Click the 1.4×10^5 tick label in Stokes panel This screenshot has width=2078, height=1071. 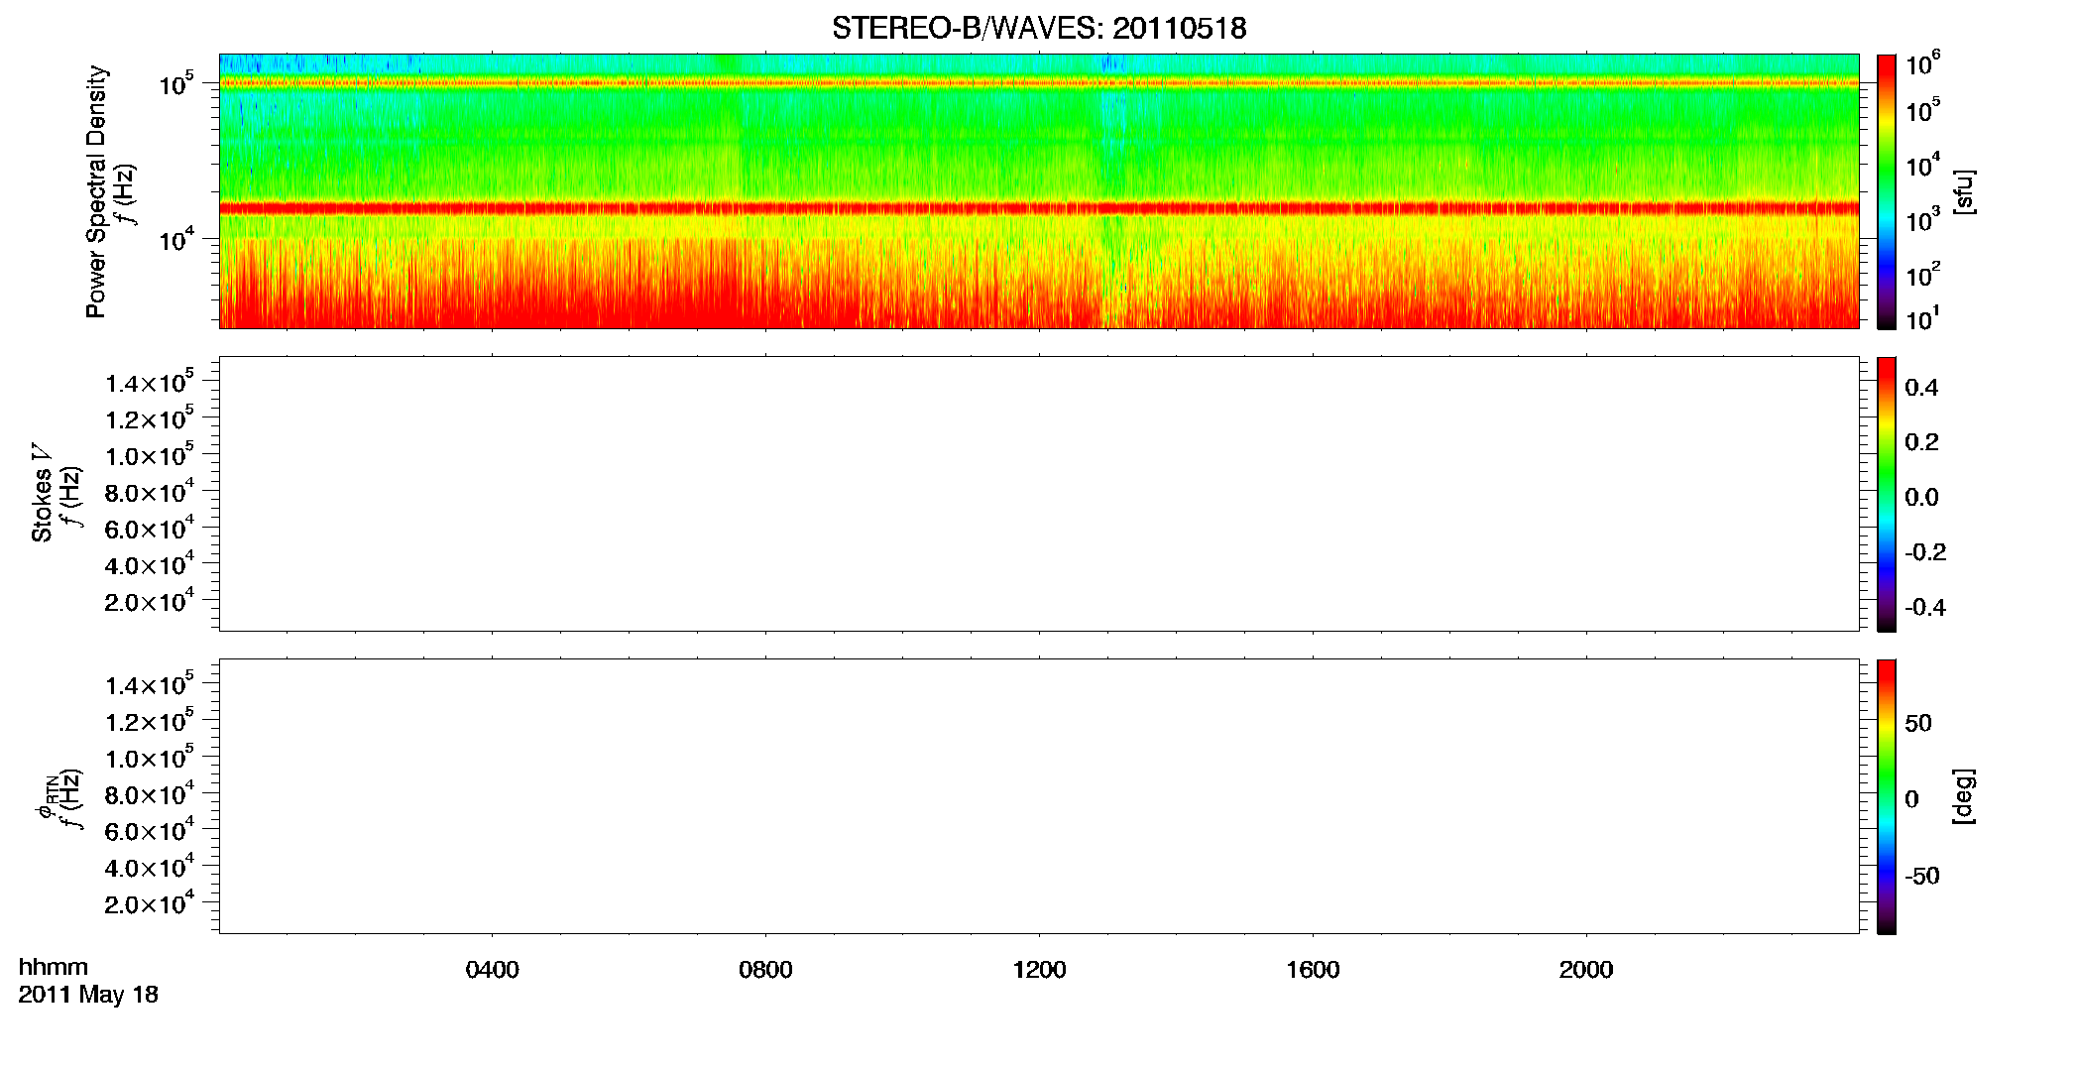[x=150, y=382]
